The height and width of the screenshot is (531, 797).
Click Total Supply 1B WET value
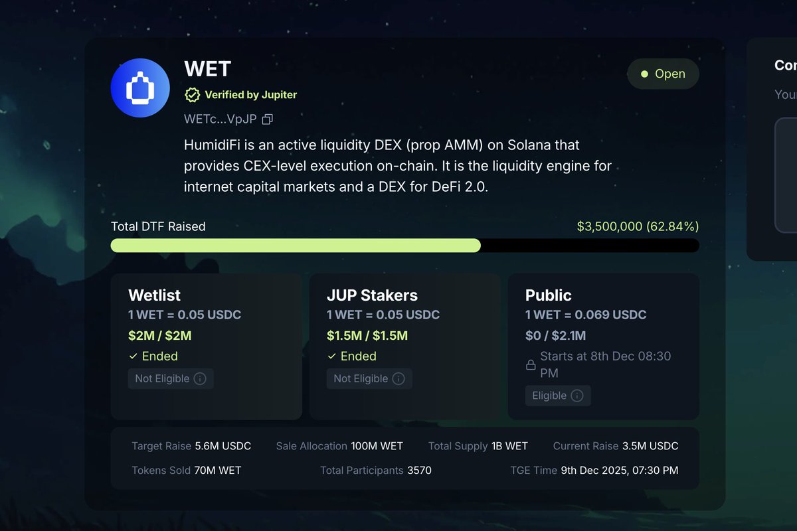click(509, 446)
